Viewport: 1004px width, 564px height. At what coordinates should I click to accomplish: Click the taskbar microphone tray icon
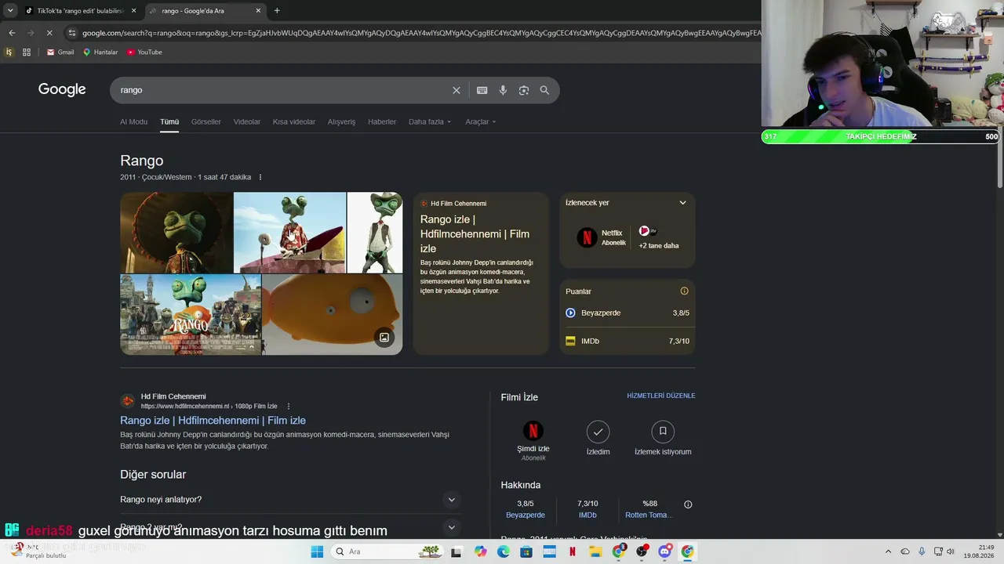pos(922,551)
